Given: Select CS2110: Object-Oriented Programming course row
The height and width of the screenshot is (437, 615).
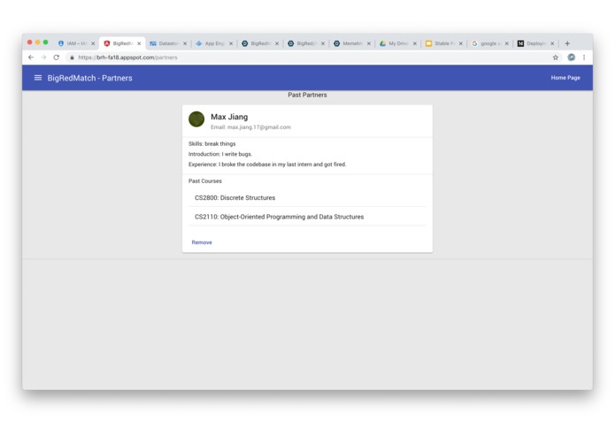Looking at the screenshot, I should pyautogui.click(x=307, y=217).
